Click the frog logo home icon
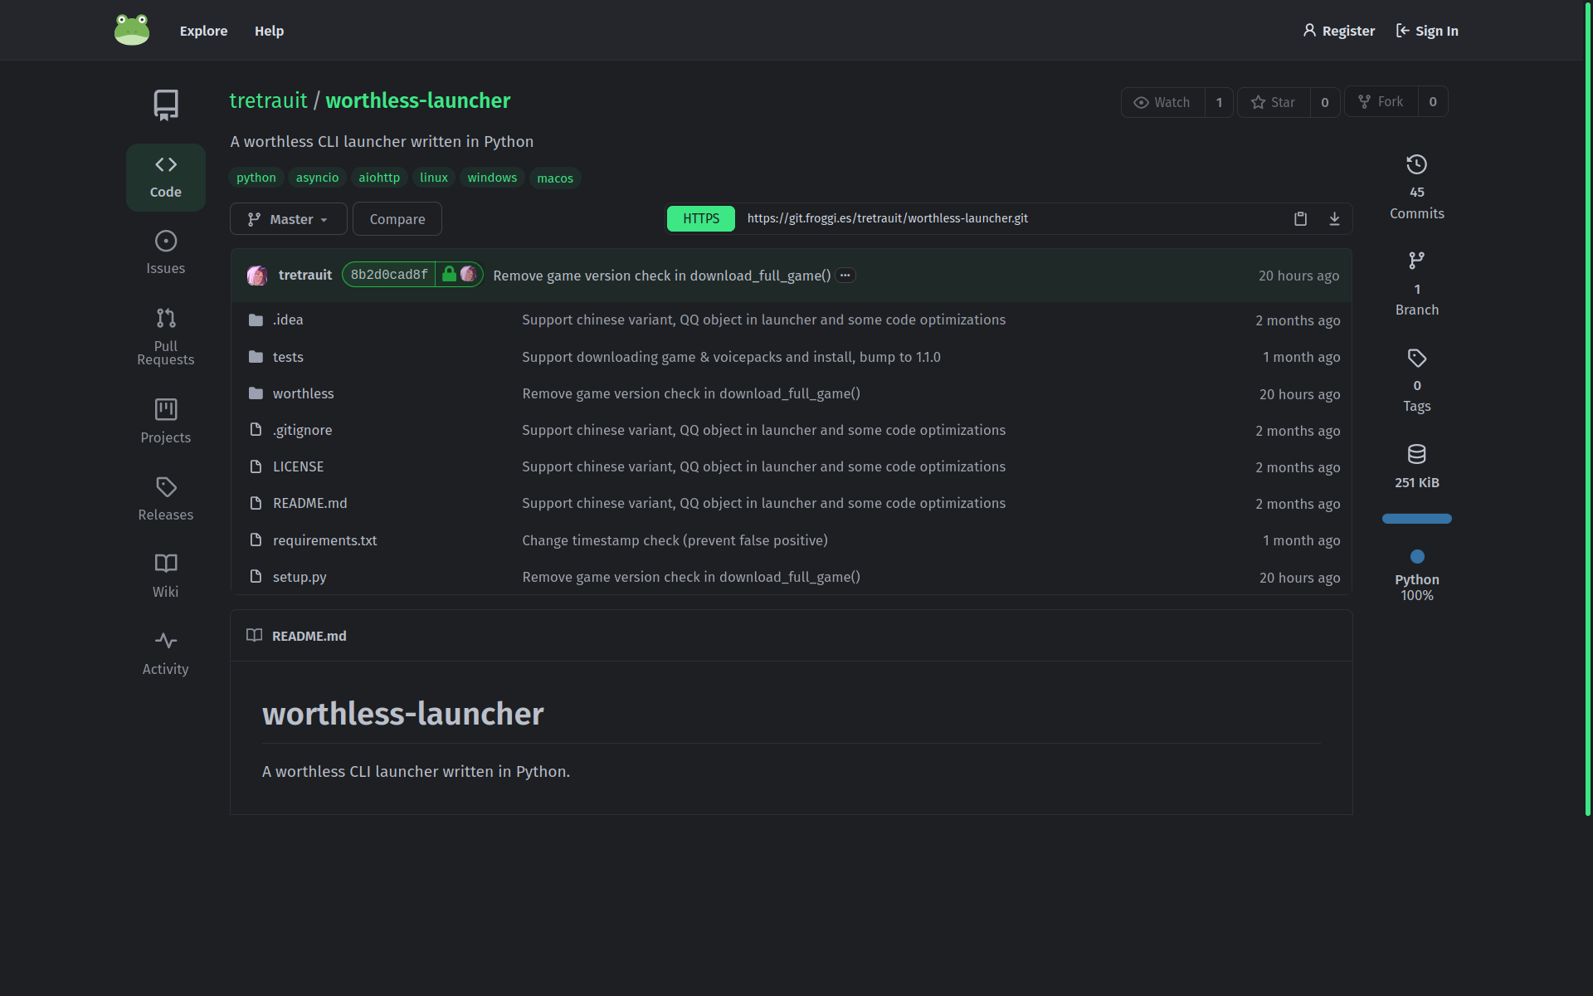Viewport: 1593px width, 996px height. click(132, 30)
